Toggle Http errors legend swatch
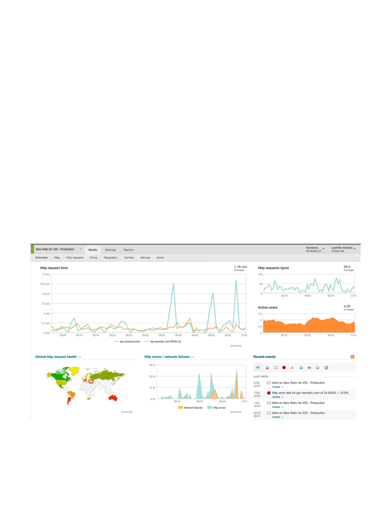This screenshot has width=391, height=512. click(x=210, y=408)
